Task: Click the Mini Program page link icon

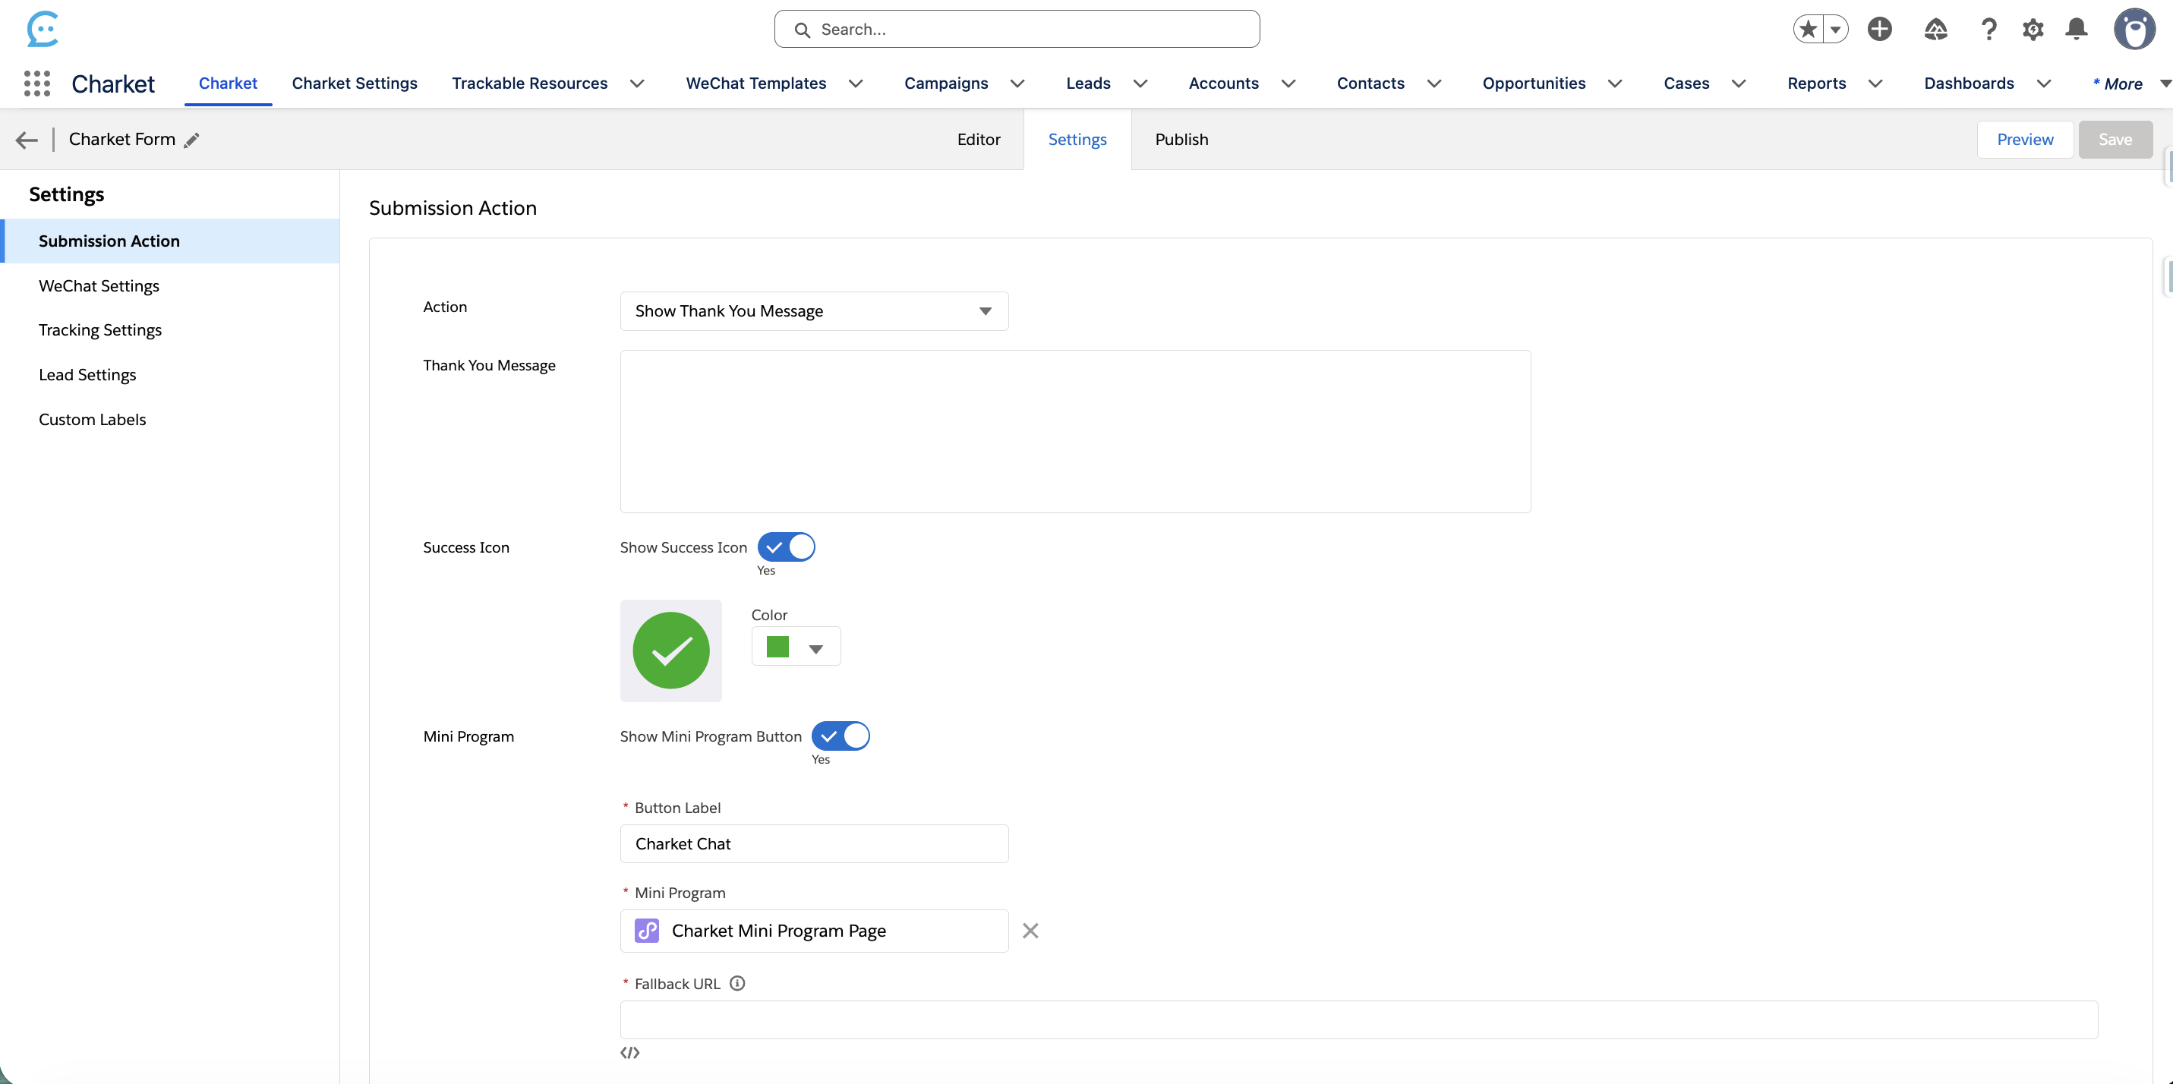Action: (647, 931)
